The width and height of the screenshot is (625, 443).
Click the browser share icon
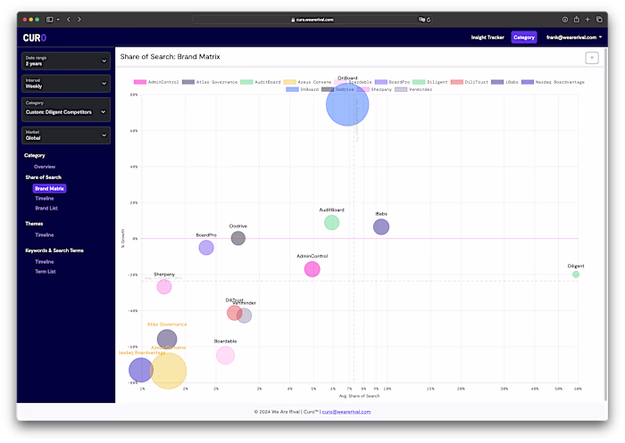pos(577,19)
